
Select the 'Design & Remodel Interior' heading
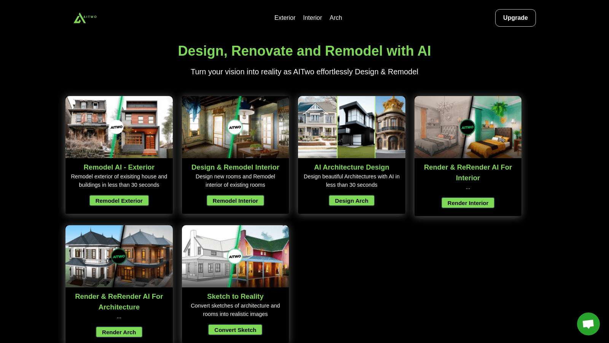235,167
